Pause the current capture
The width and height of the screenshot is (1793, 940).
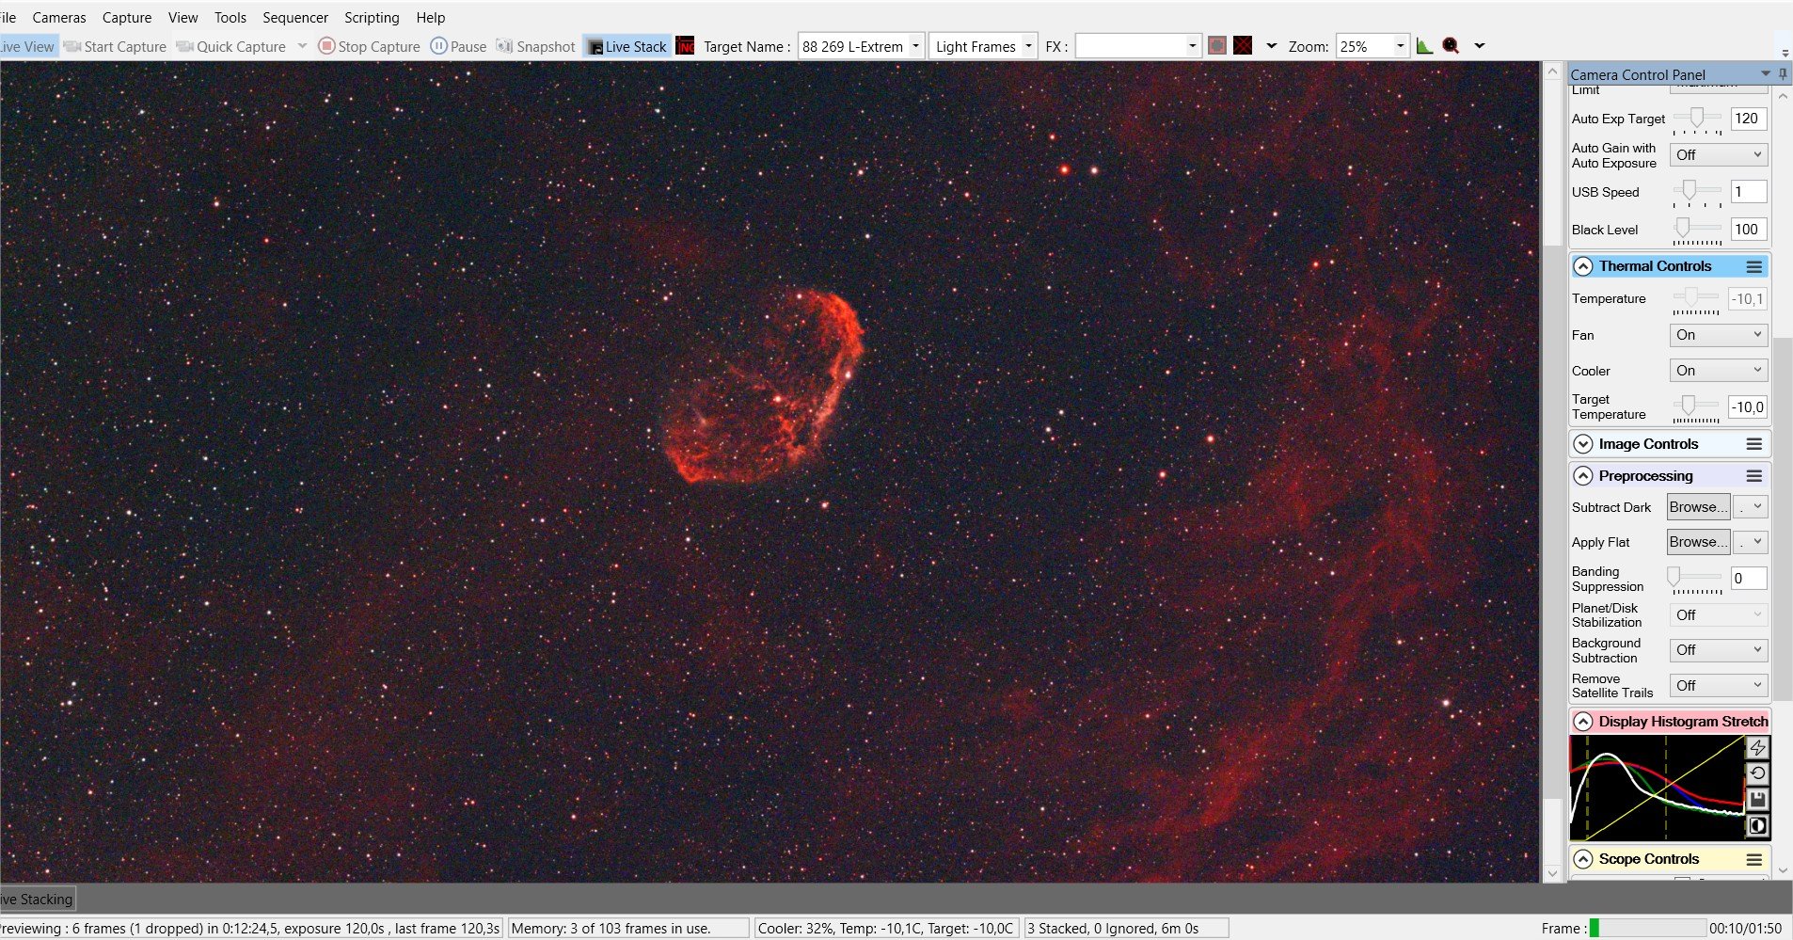(458, 46)
